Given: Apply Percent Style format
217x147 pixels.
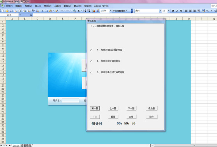Looking at the screenshot, I should tap(207, 11).
